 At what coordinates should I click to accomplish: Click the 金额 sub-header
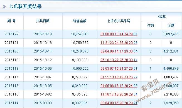click(171, 25)
